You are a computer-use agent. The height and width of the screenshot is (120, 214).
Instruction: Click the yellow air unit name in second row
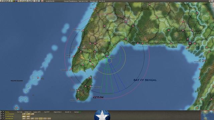[x=10, y=114]
